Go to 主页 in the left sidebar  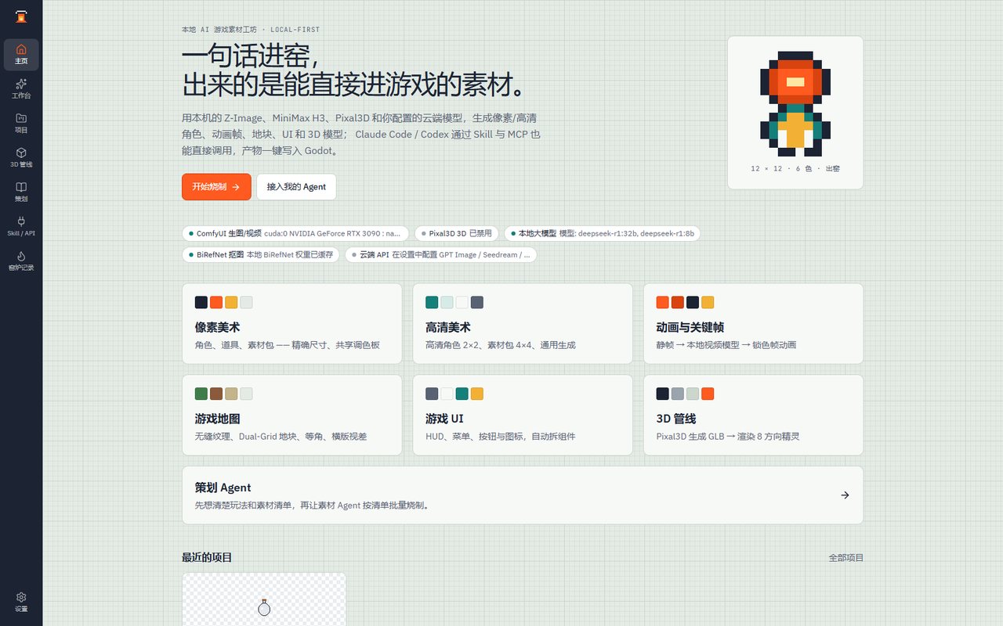point(21,55)
